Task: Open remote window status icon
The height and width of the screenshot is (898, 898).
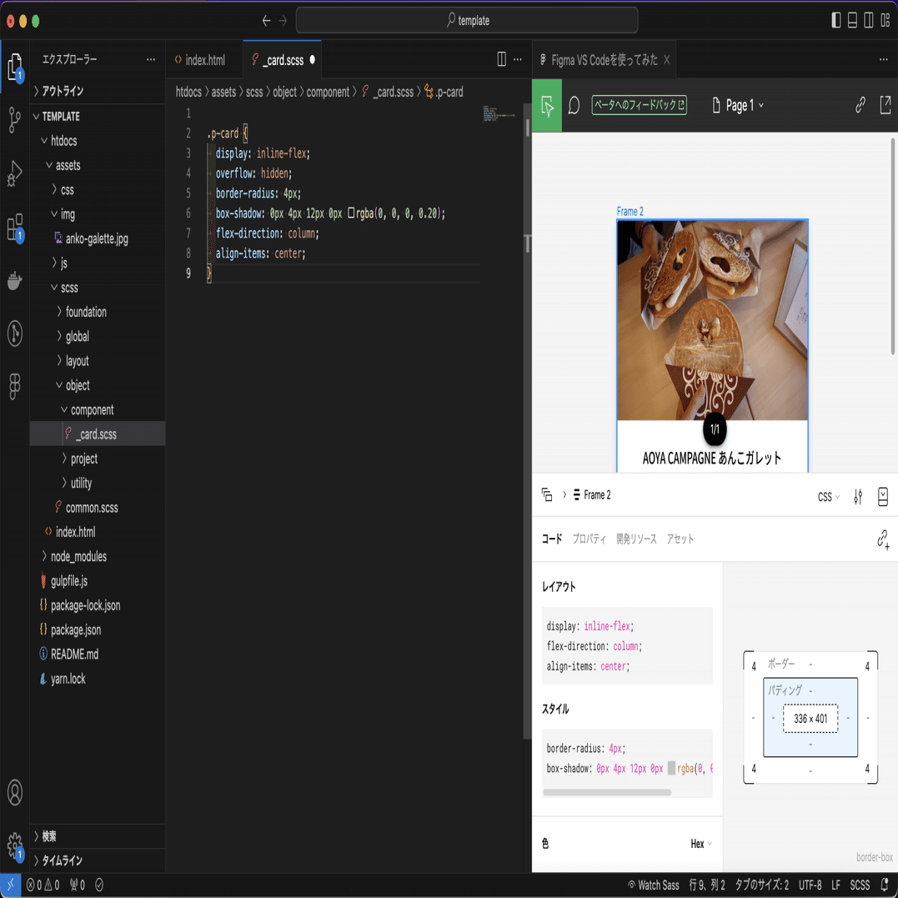Action: coord(10,885)
